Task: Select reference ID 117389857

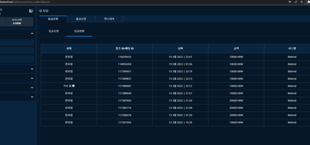Action: click(x=124, y=79)
